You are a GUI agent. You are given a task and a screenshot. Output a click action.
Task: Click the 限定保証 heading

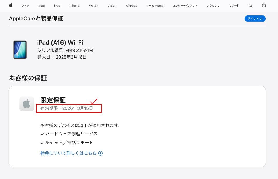tap(53, 100)
